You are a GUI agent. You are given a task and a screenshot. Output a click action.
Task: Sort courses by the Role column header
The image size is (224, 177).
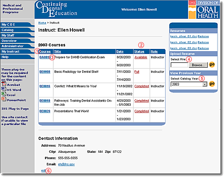point(154,52)
